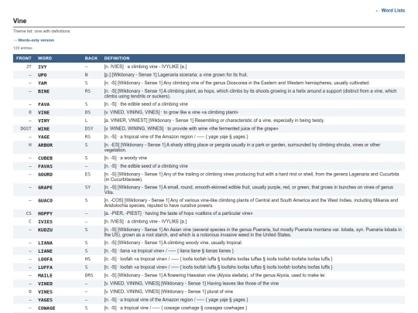418x313 pixels.
Task: Select the word YAGE
Action: (x=43, y=137)
